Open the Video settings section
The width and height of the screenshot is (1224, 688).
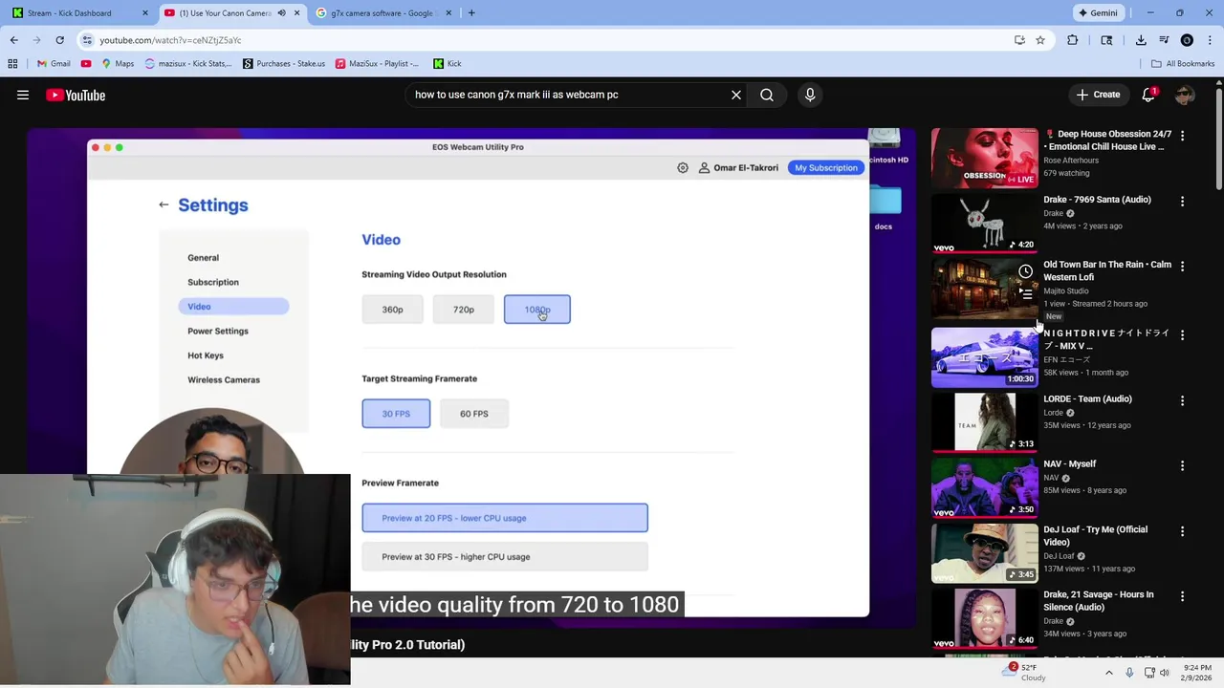click(x=233, y=307)
